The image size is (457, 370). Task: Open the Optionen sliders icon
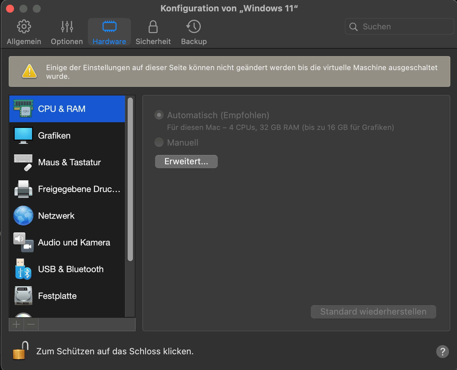(67, 27)
